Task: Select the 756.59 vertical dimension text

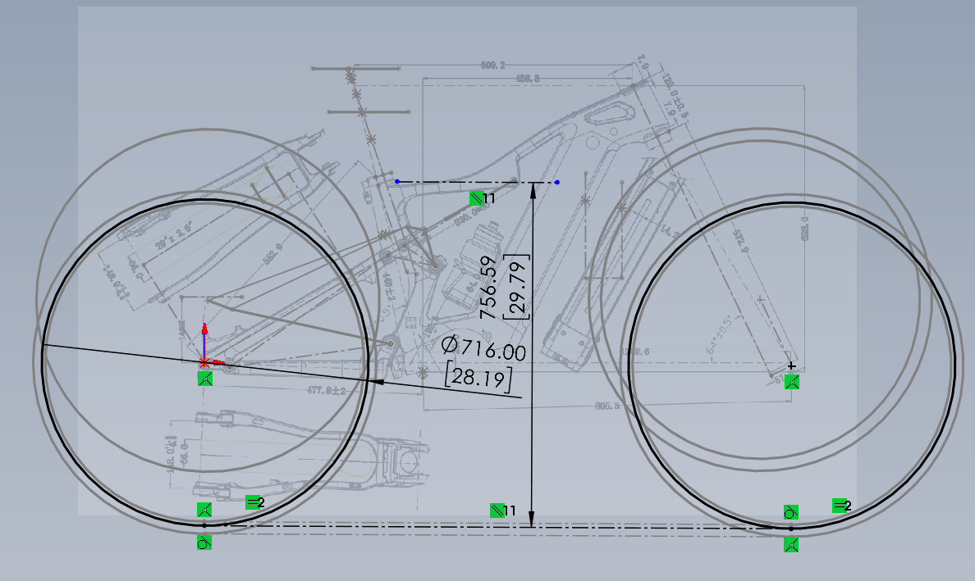Action: click(489, 287)
